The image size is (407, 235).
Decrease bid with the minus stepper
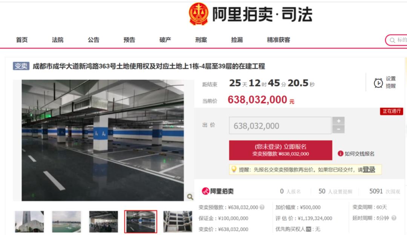click(x=338, y=129)
